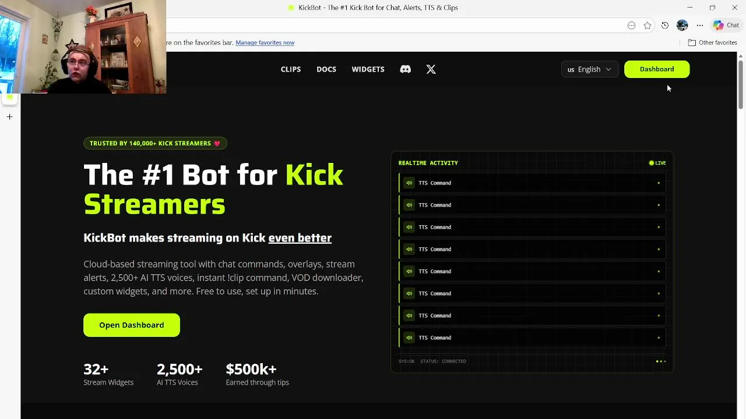This screenshot has height=419, width=746.
Task: Click the pinned tab icon in vertical tab bar
Action: pyautogui.click(x=9, y=98)
